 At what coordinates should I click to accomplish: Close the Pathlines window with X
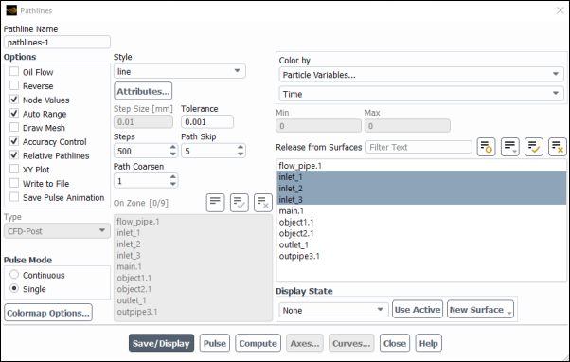tap(561, 10)
